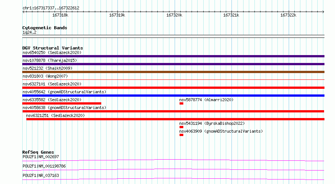Click the chr1:167317337..167322612 coordinate label
The width and height of the screenshot is (335, 184).
(x=51, y=8)
